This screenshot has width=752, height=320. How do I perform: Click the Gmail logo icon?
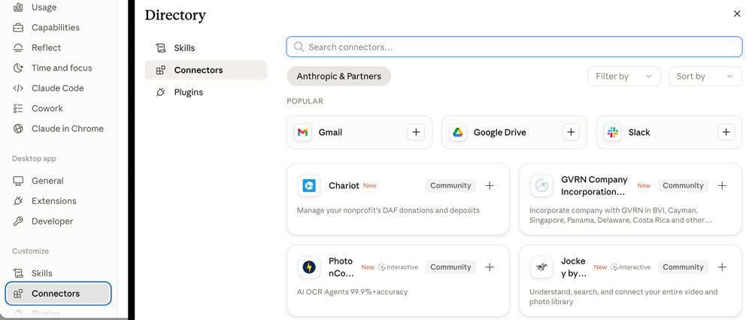[x=302, y=132]
